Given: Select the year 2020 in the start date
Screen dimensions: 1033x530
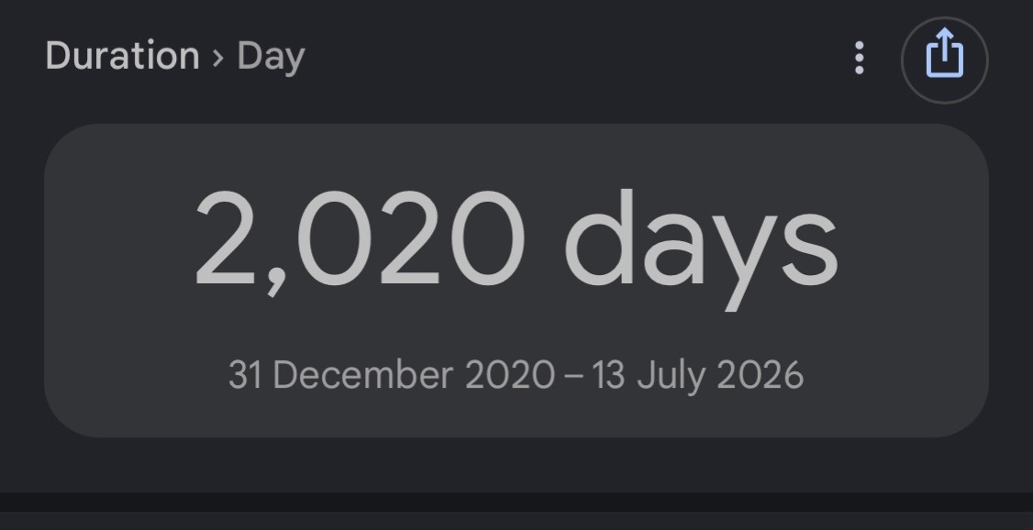Looking at the screenshot, I should (x=510, y=375).
